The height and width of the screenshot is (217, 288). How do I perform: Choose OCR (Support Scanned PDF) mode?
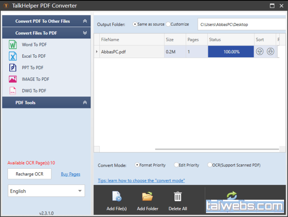pyautogui.click(x=210, y=165)
